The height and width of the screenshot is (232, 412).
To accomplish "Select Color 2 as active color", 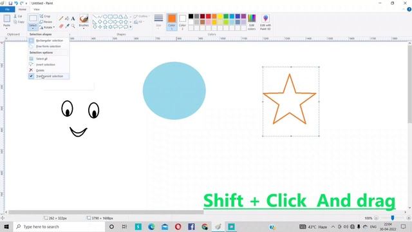I will coord(183,22).
